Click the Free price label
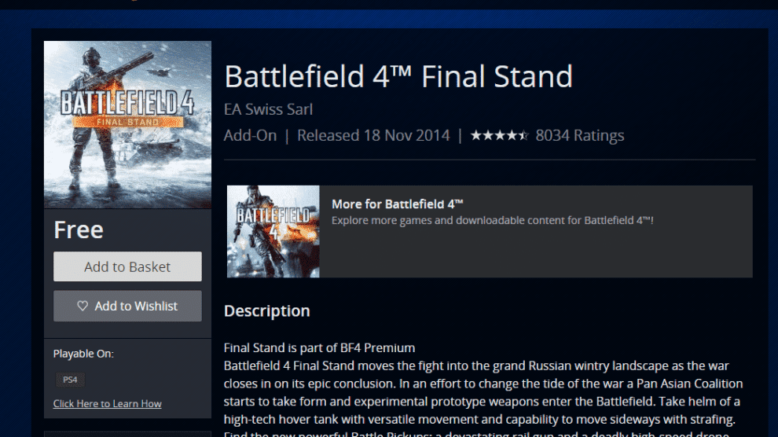Screen dimensions: 778x437 click(79, 230)
